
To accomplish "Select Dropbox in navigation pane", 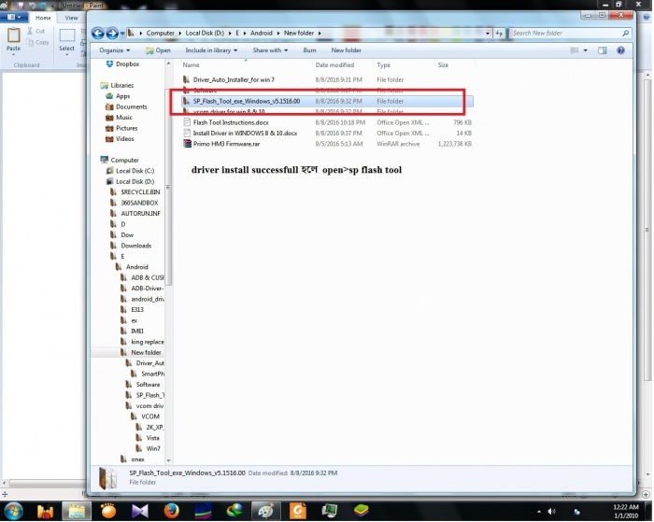I will (122, 63).
